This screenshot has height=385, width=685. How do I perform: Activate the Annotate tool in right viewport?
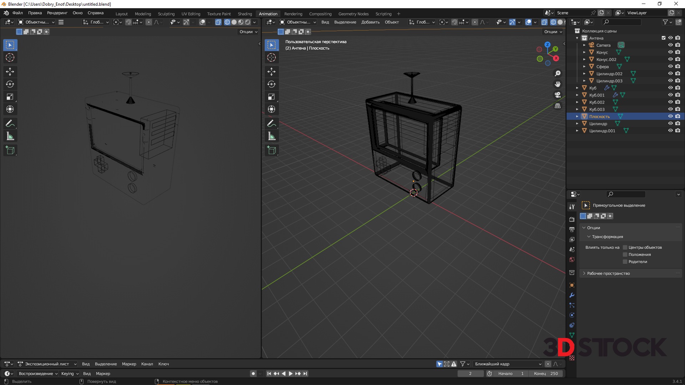click(x=272, y=124)
